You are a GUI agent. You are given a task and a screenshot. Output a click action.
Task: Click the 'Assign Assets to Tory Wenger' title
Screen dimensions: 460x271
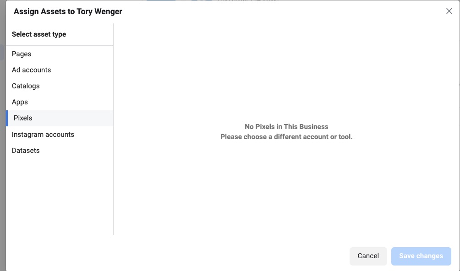pyautogui.click(x=68, y=11)
